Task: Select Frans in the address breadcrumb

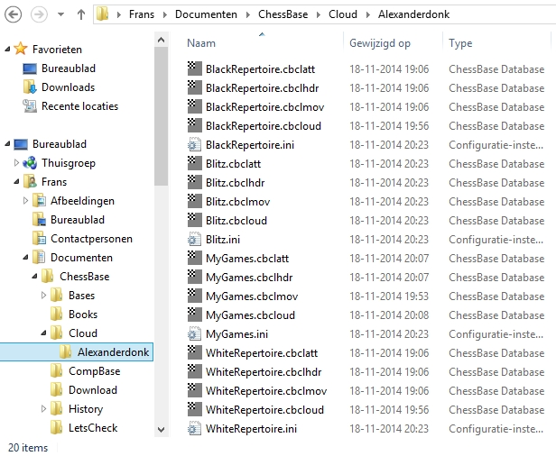Action: (142, 14)
